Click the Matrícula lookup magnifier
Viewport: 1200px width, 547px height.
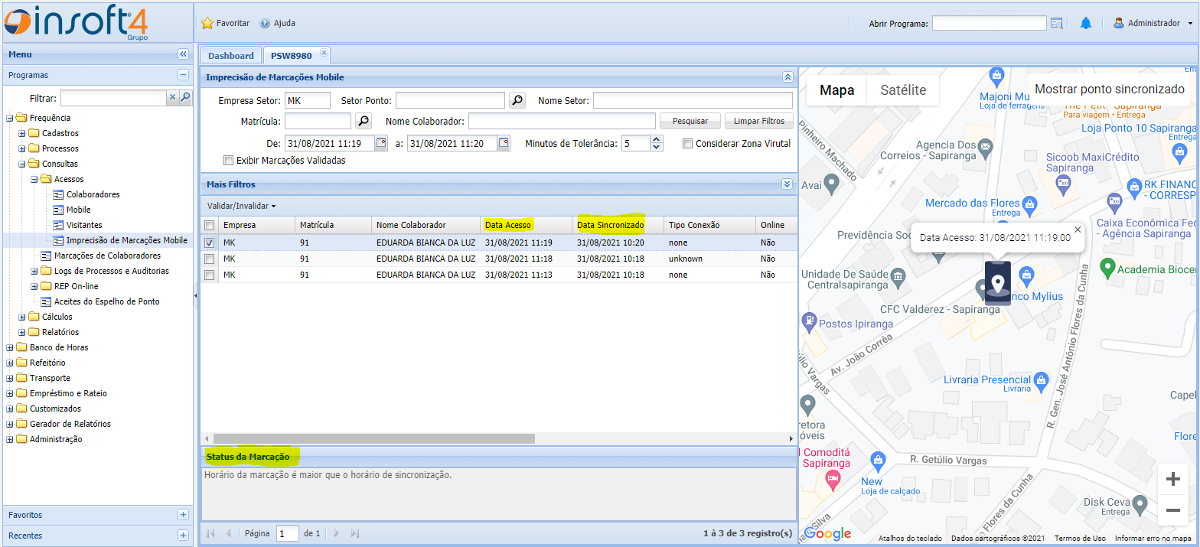point(363,121)
